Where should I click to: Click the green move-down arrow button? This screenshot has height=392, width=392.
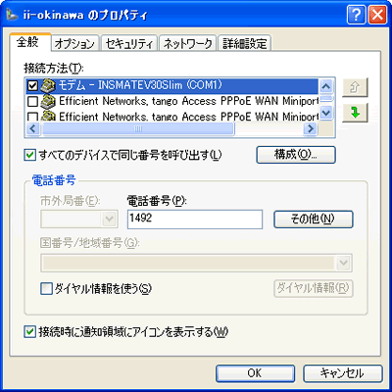click(355, 113)
